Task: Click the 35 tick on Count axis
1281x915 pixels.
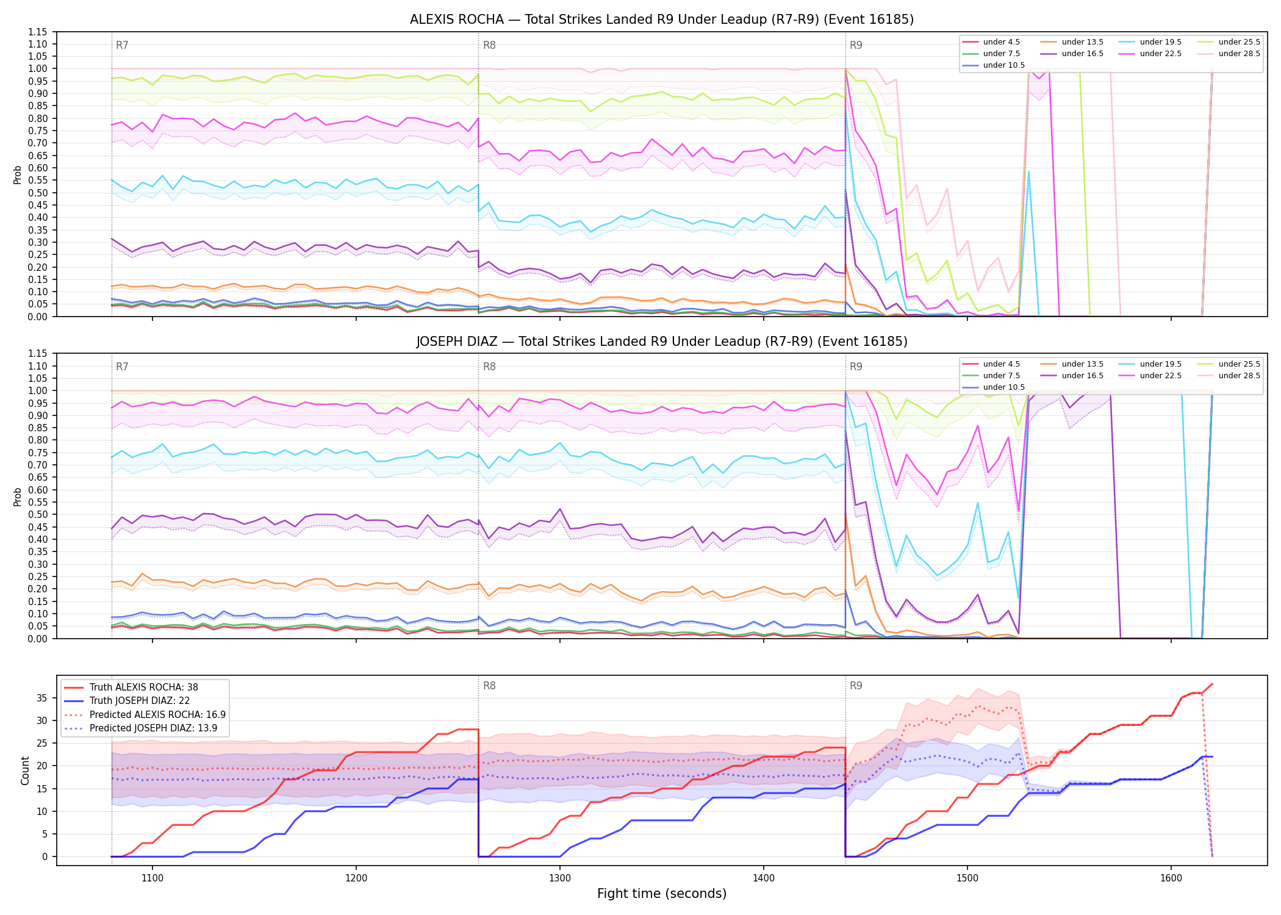Action: tap(41, 698)
